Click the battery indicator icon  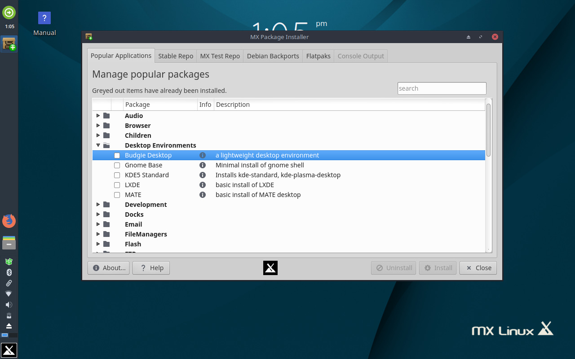coord(9,315)
